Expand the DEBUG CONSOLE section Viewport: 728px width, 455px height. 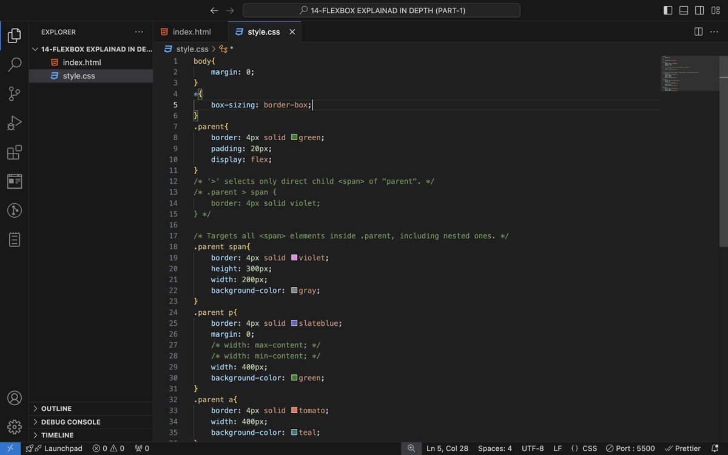click(x=91, y=422)
